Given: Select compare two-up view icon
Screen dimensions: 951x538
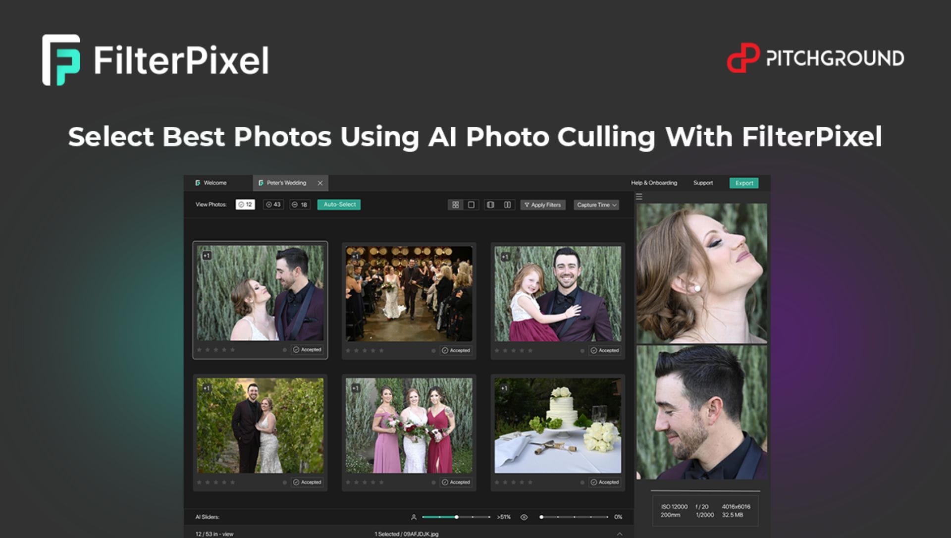Looking at the screenshot, I should click(507, 205).
